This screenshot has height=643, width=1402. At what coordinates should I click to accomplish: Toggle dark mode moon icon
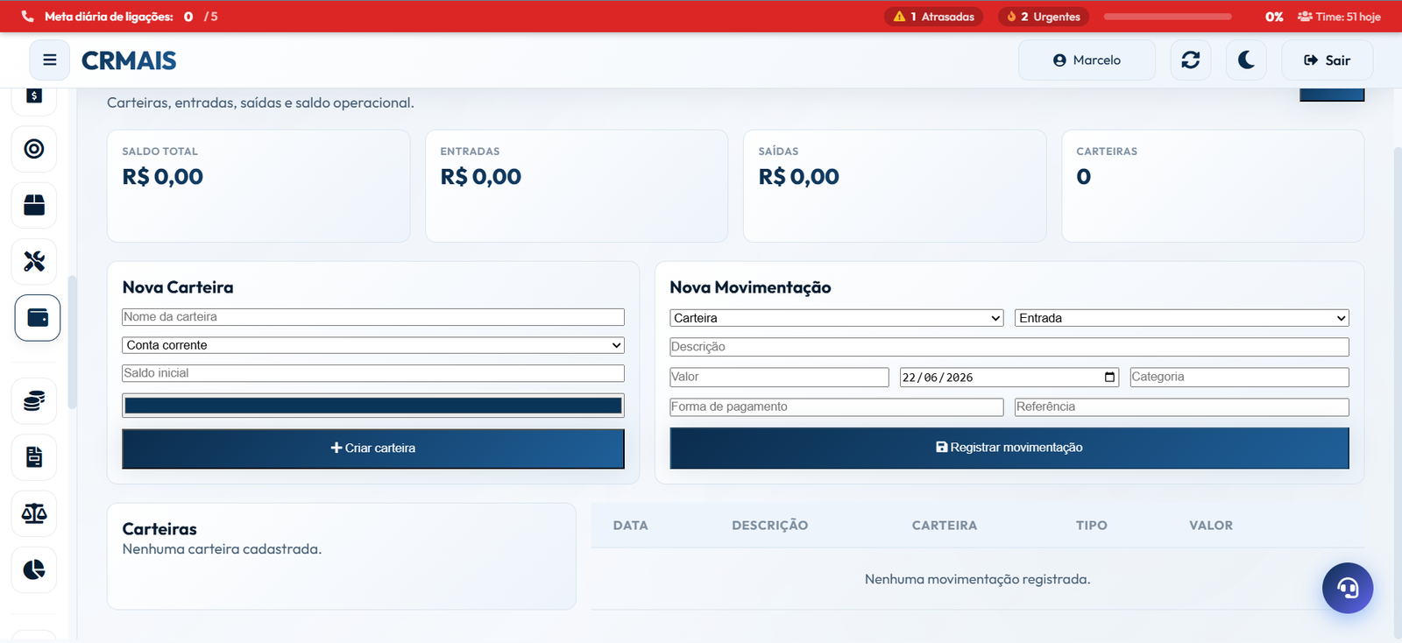pos(1246,60)
